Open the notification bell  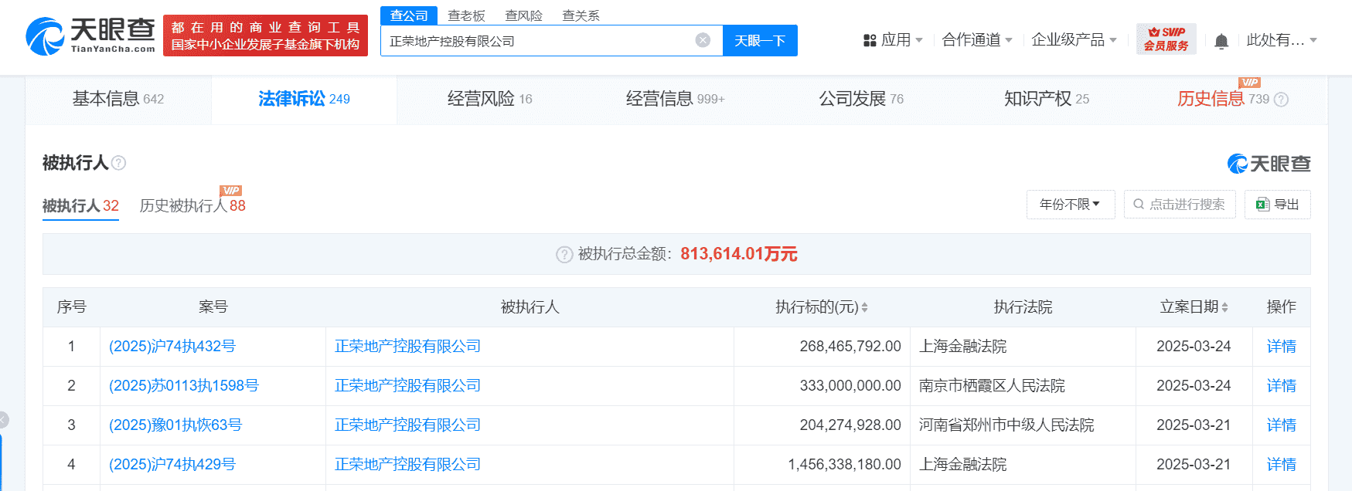[1221, 41]
